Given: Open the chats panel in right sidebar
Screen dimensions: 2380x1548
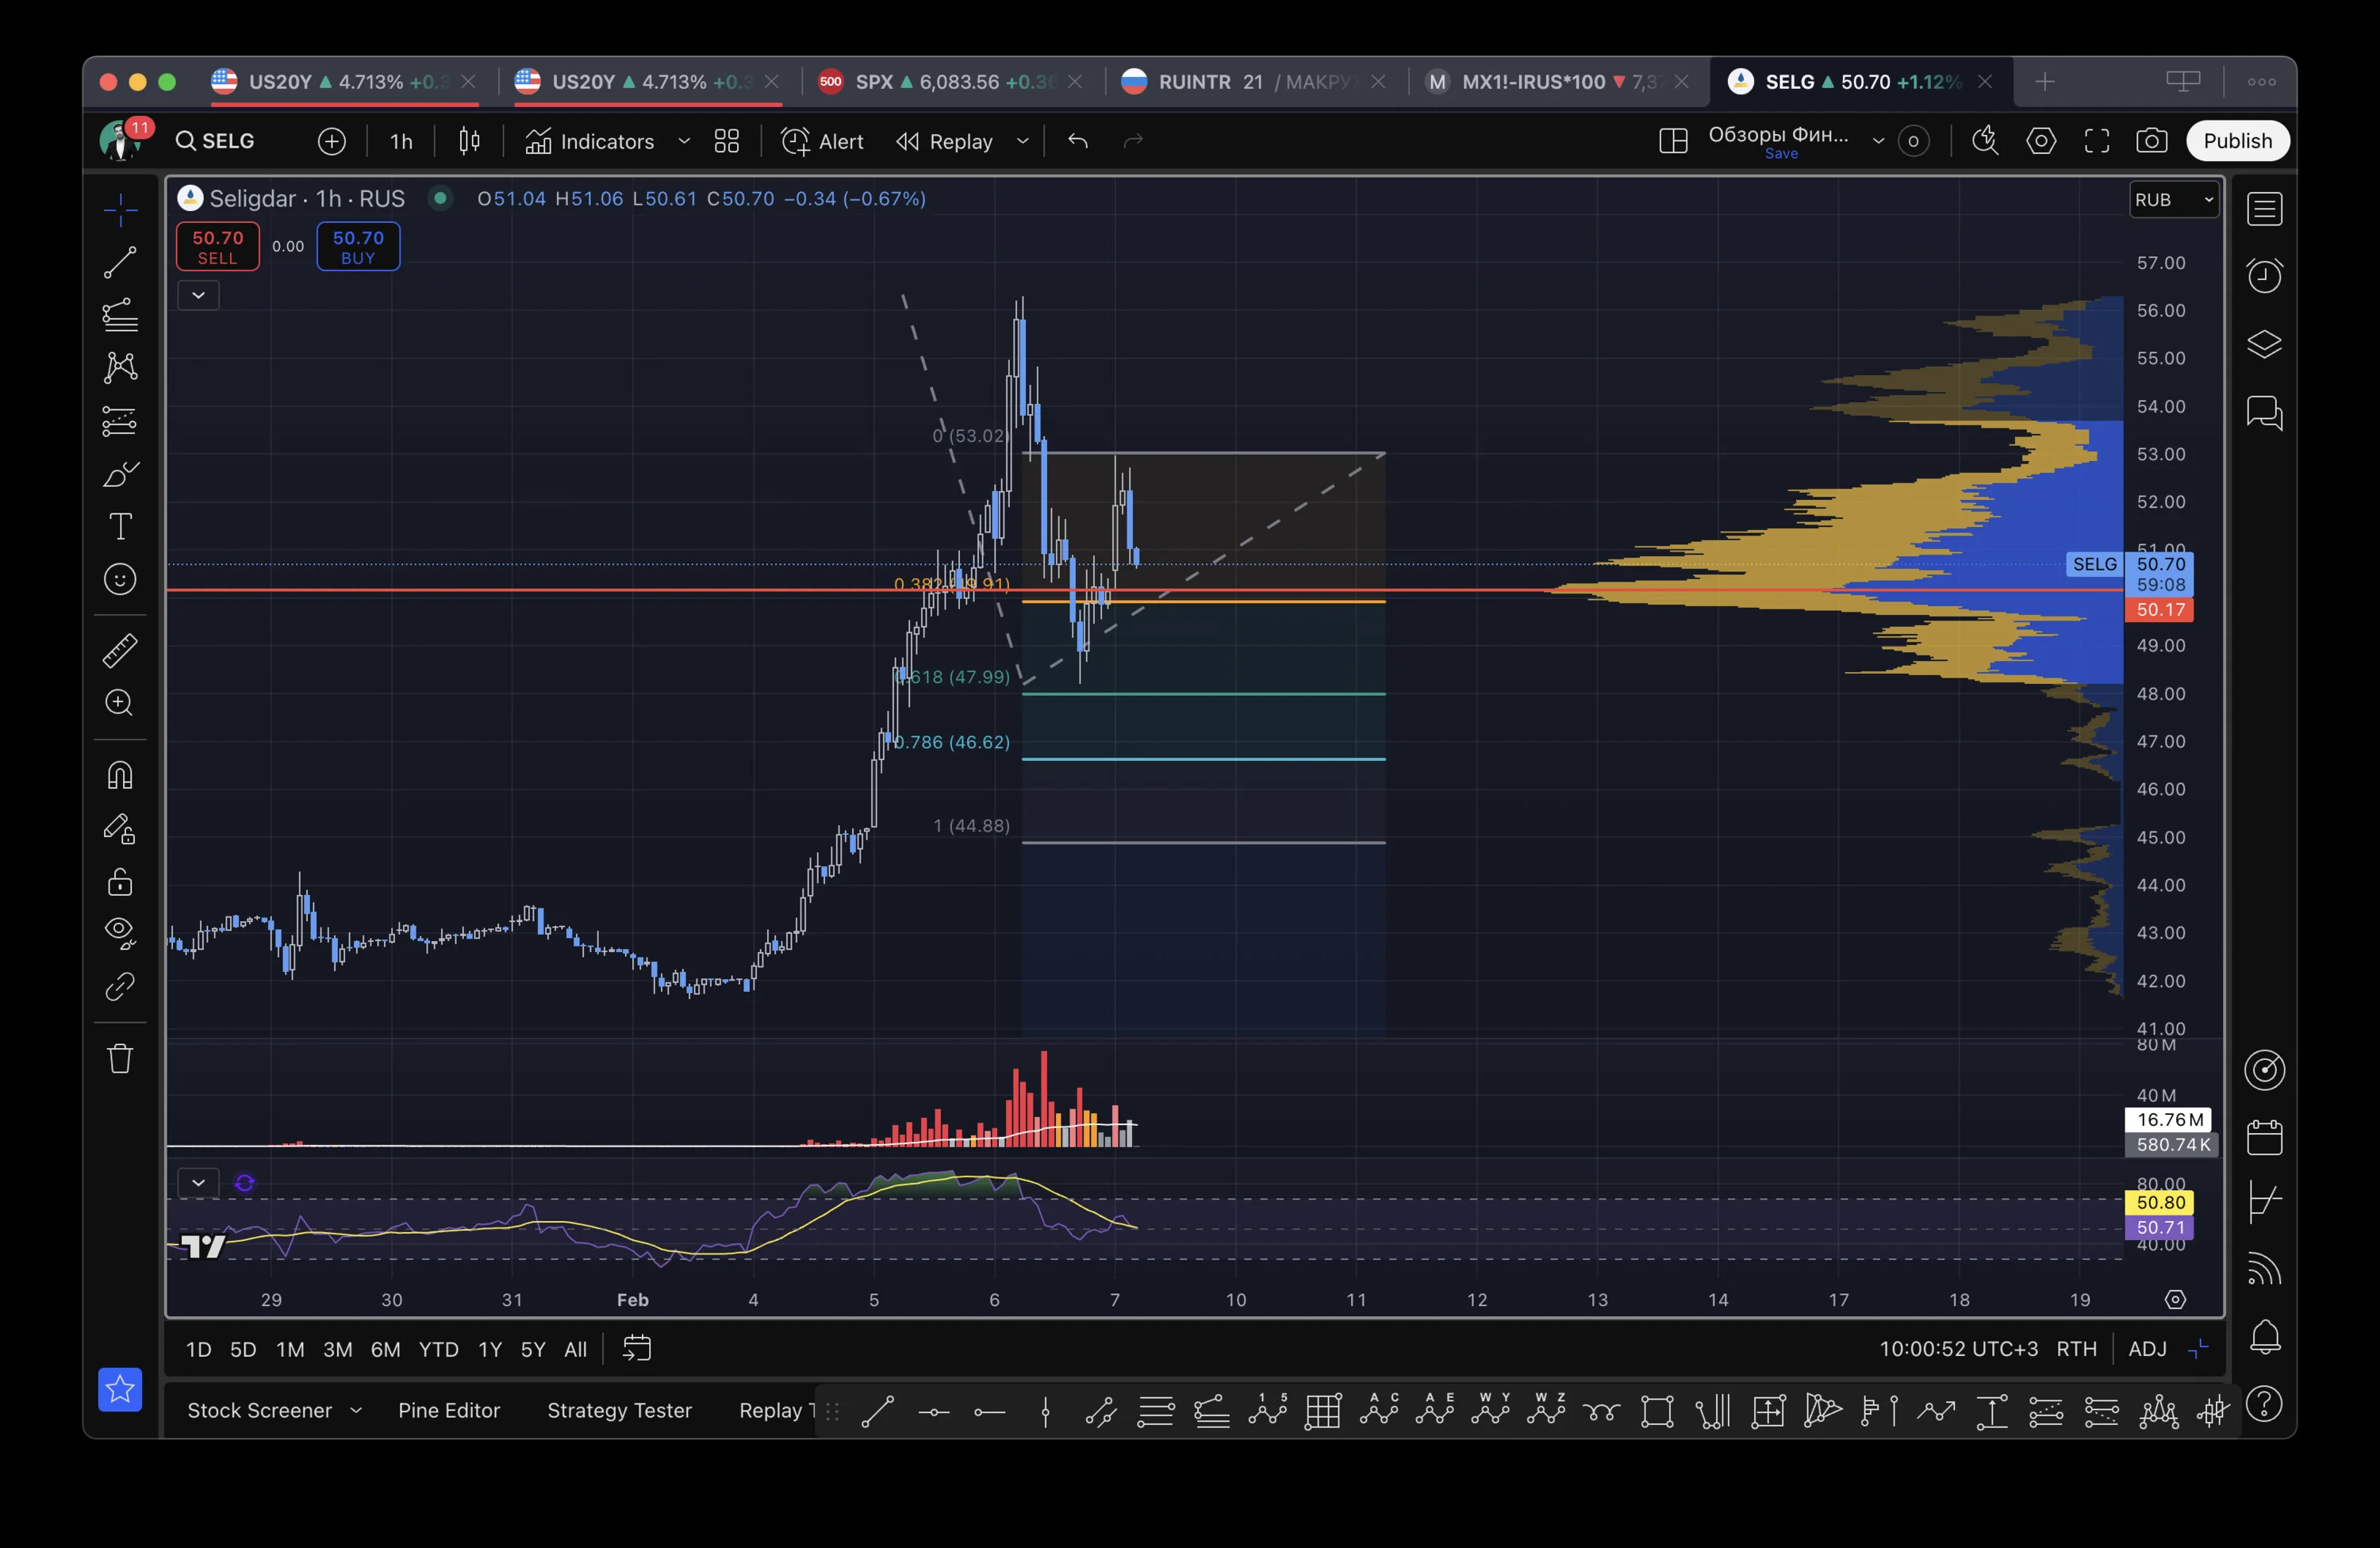Looking at the screenshot, I should [2264, 412].
